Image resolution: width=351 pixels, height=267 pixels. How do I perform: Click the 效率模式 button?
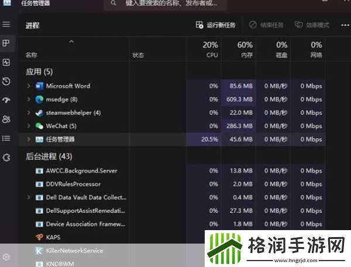[x=312, y=25]
